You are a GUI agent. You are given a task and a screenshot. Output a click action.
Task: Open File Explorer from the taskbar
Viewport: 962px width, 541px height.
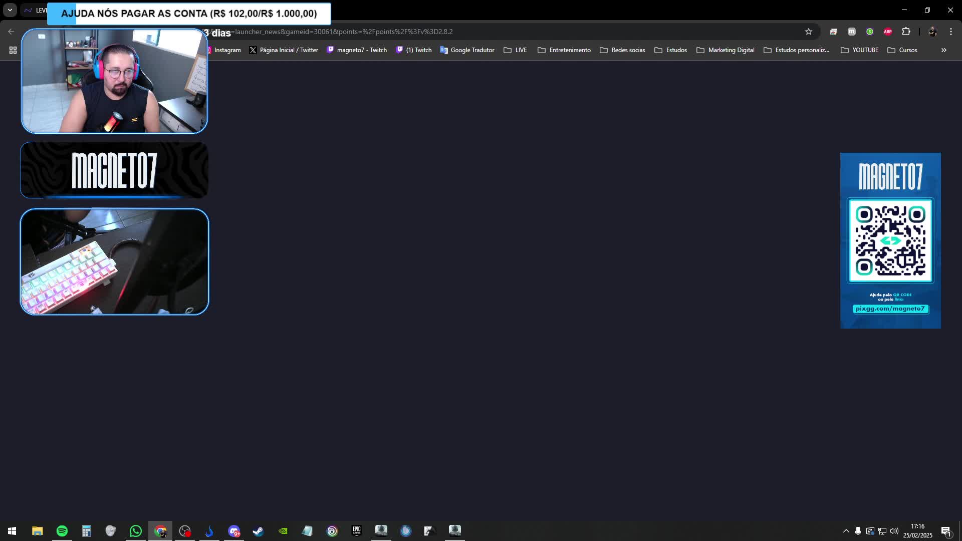[38, 531]
